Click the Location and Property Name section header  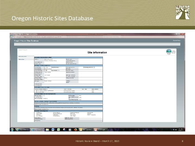(69, 58)
